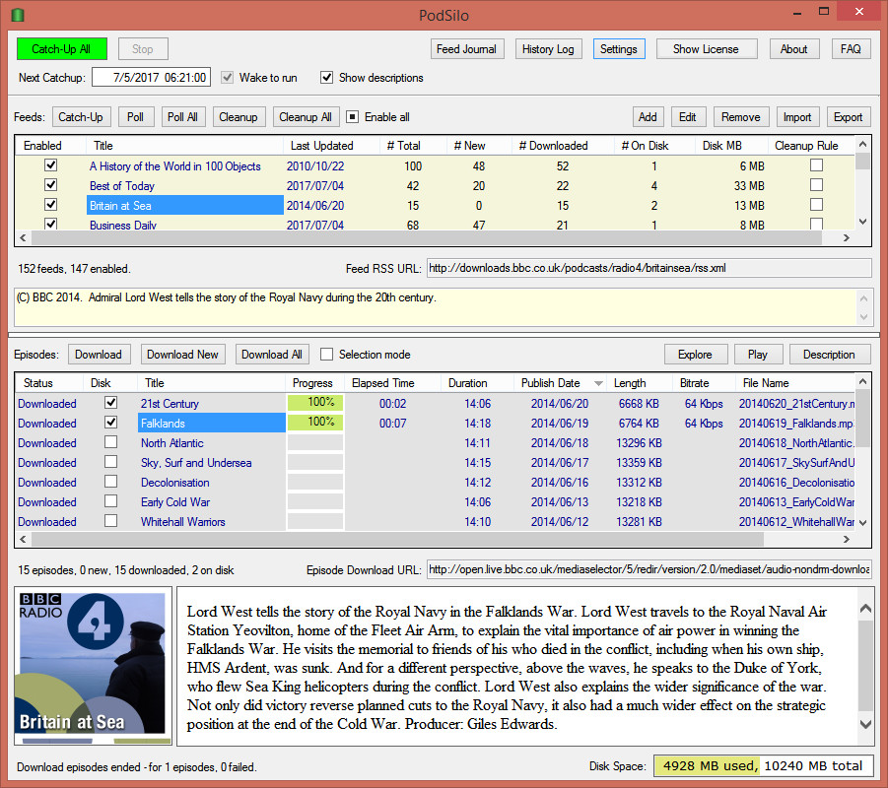Click the Next Catchup date time field
The image size is (888, 788).
[151, 78]
